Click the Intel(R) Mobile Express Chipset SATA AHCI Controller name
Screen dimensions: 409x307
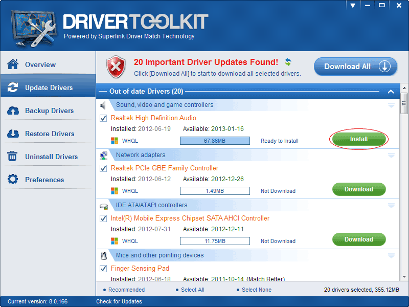[x=190, y=218]
